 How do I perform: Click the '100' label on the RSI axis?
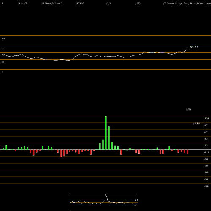3,38
